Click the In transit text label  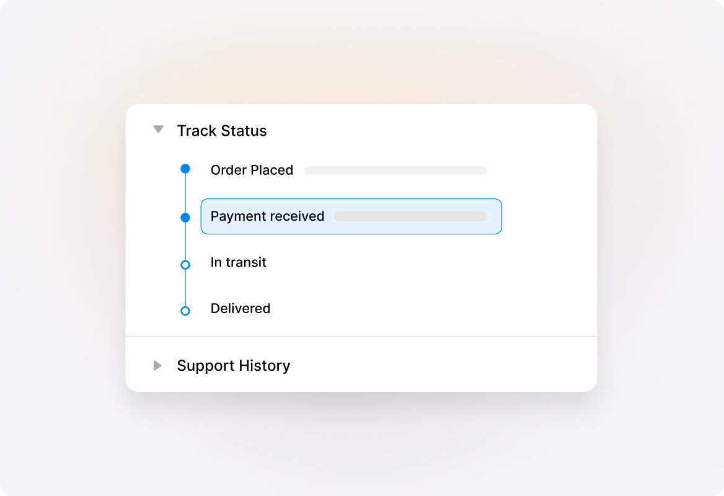click(x=238, y=262)
